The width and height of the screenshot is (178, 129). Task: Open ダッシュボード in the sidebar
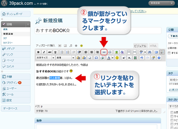[16, 14]
